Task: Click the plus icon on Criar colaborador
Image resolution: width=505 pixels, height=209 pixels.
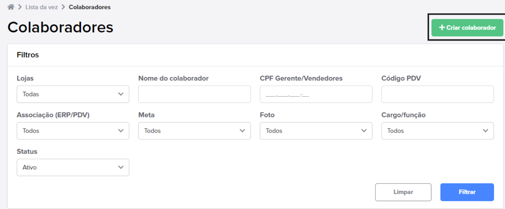Action: [x=442, y=28]
